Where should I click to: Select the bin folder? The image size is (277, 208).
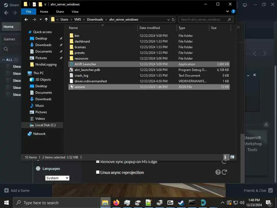149,35
